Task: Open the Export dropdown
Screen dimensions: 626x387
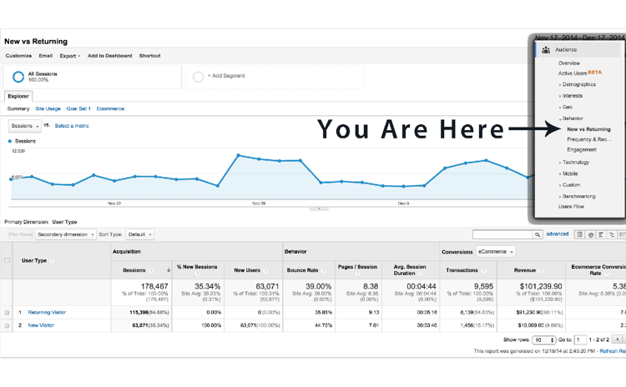Action: point(70,56)
